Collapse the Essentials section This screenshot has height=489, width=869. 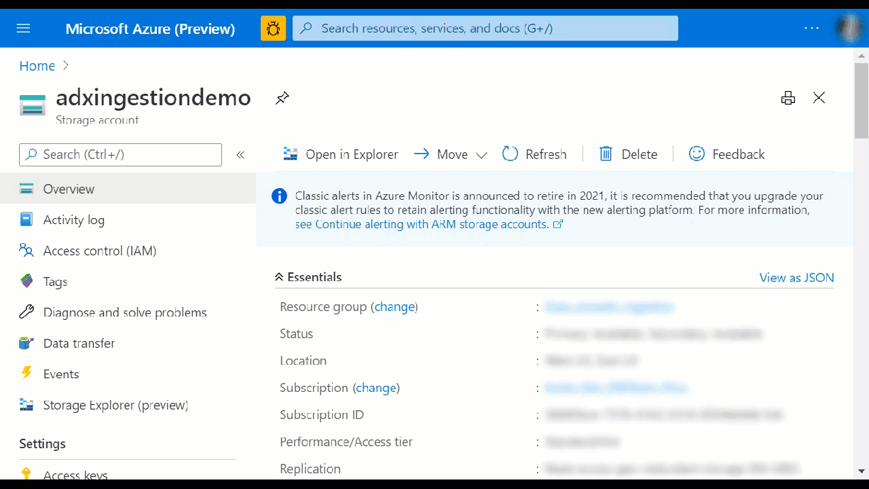click(308, 277)
